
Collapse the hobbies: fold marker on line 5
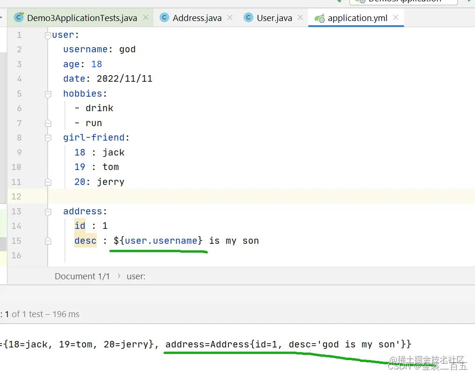coord(48,94)
